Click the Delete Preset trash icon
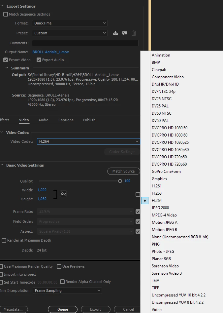 (x=134, y=33)
